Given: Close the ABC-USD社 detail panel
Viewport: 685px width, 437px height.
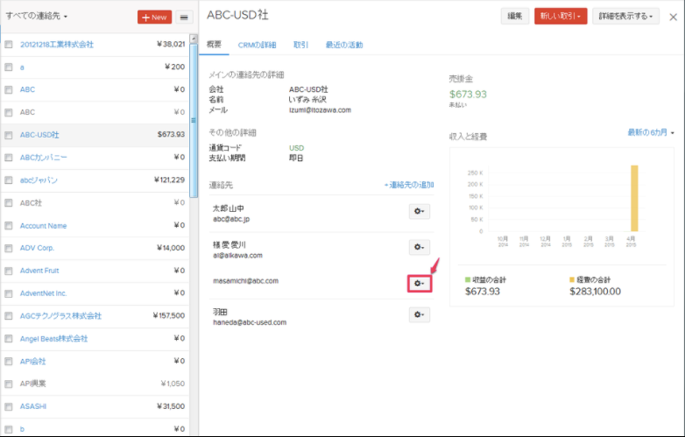Looking at the screenshot, I should pos(672,16).
